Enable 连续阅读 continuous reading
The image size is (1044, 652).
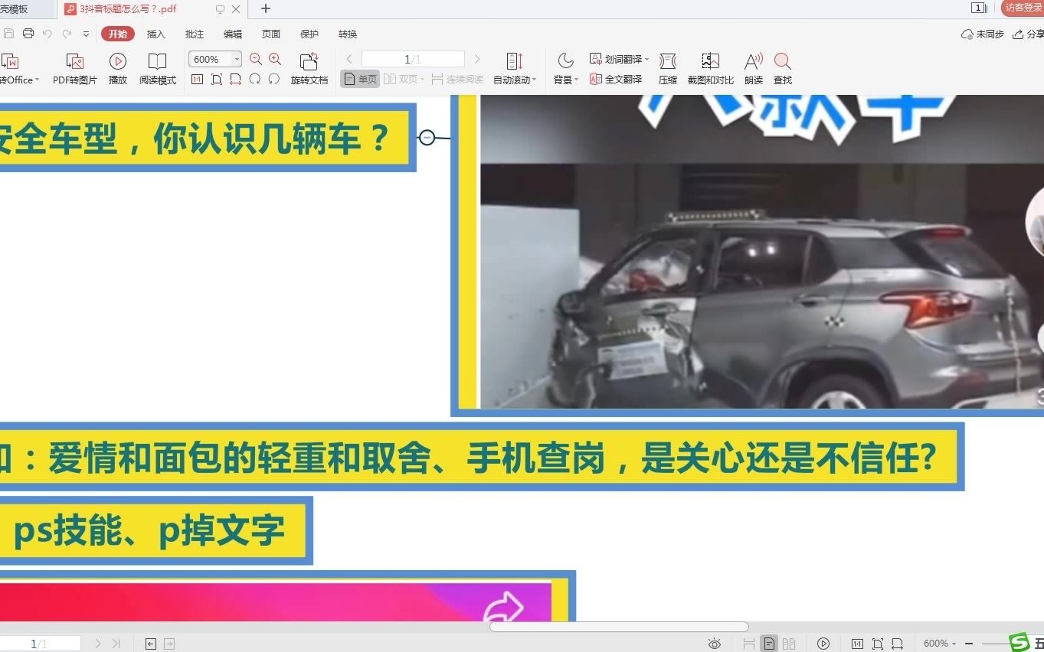(x=457, y=79)
